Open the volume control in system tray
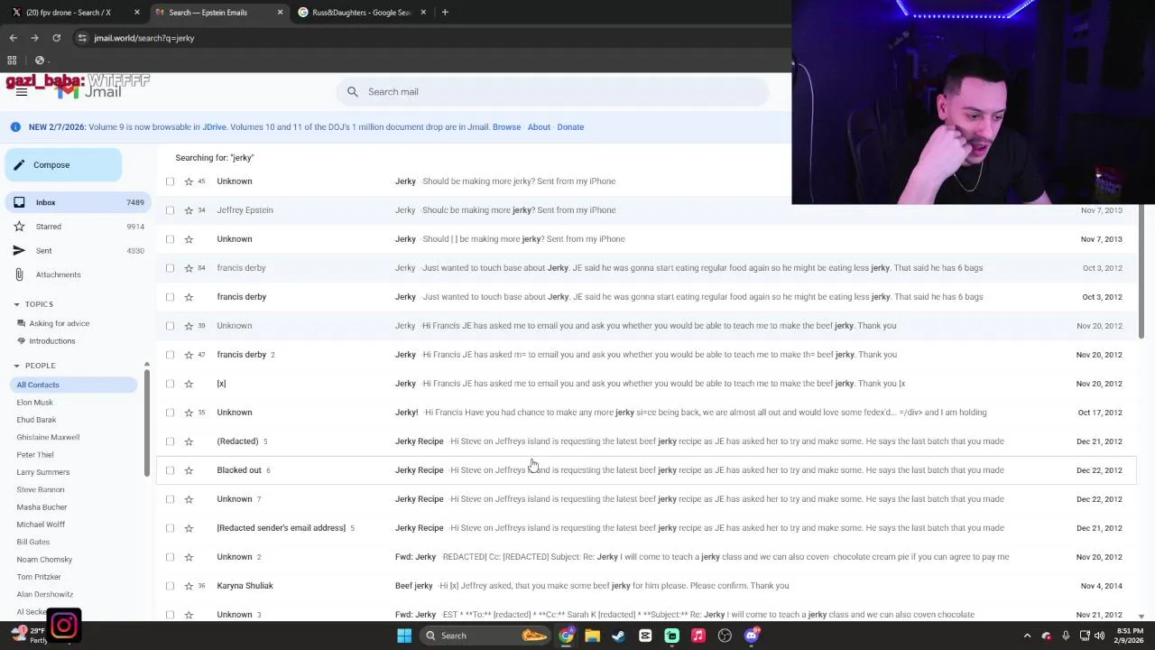 click(1100, 636)
